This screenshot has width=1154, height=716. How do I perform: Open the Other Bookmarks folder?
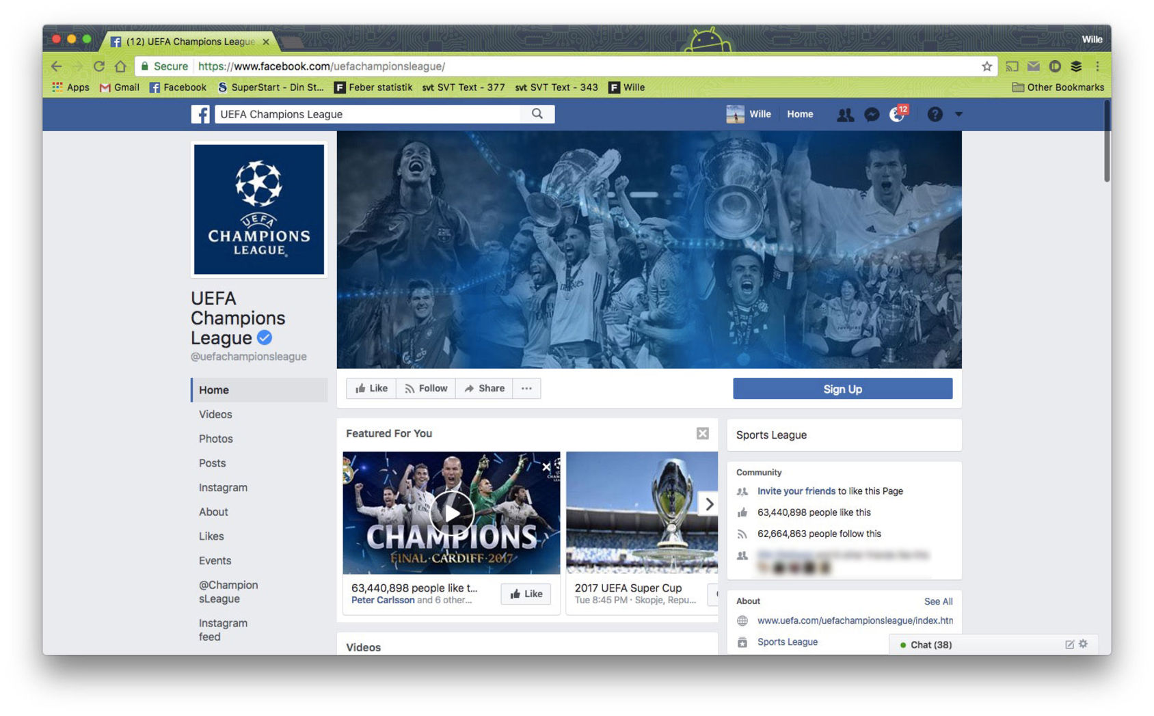coord(1058,87)
